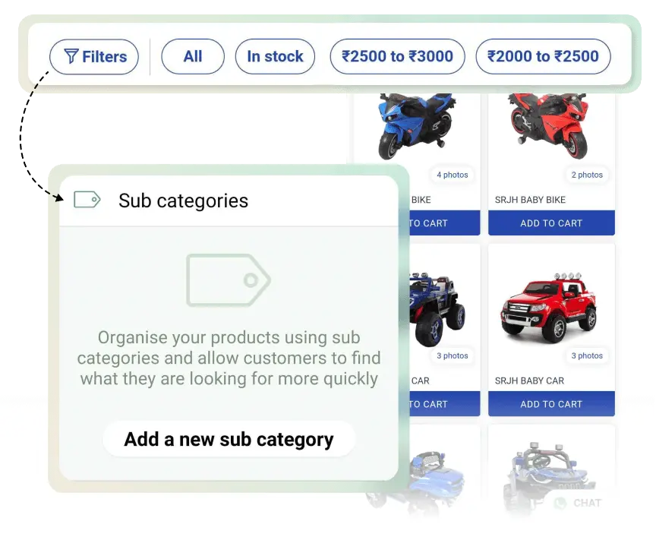The height and width of the screenshot is (540, 656).
Task: Add SRJH BABY CAR to cart
Action: click(x=551, y=404)
